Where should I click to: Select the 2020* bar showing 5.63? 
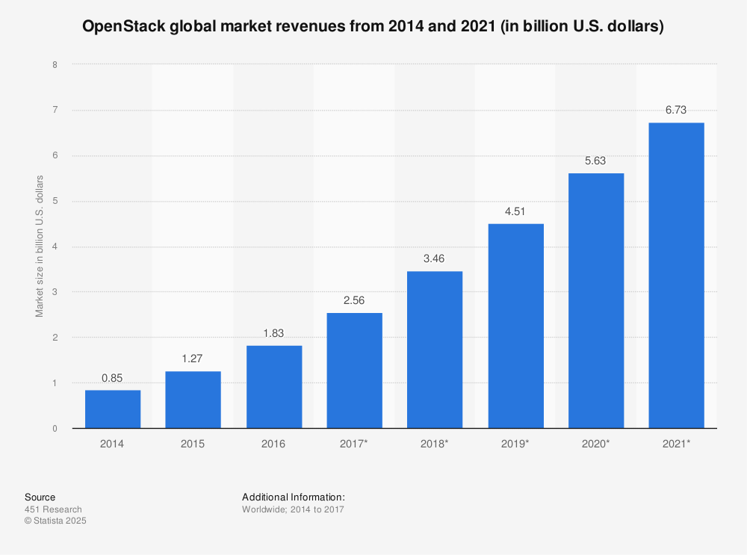click(x=596, y=299)
